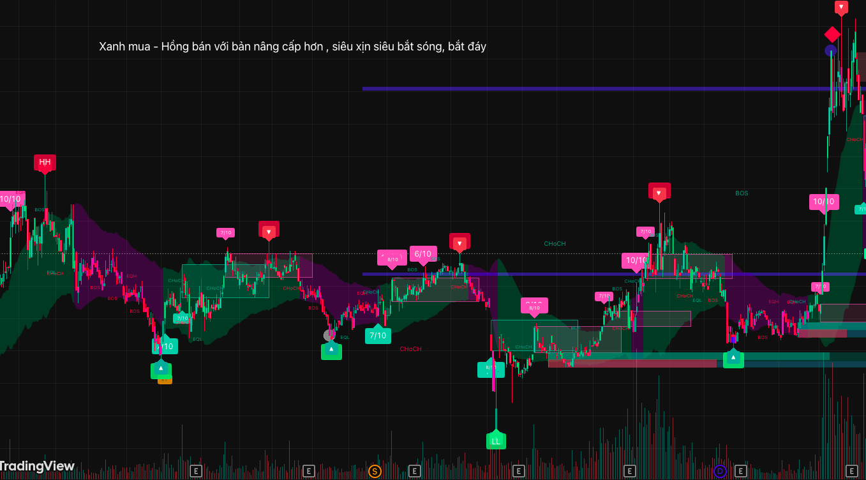Viewport: 866px width, 480px height.
Task: Click the pink 8/10 label below the large teal CHoCH
Action: pos(534,306)
